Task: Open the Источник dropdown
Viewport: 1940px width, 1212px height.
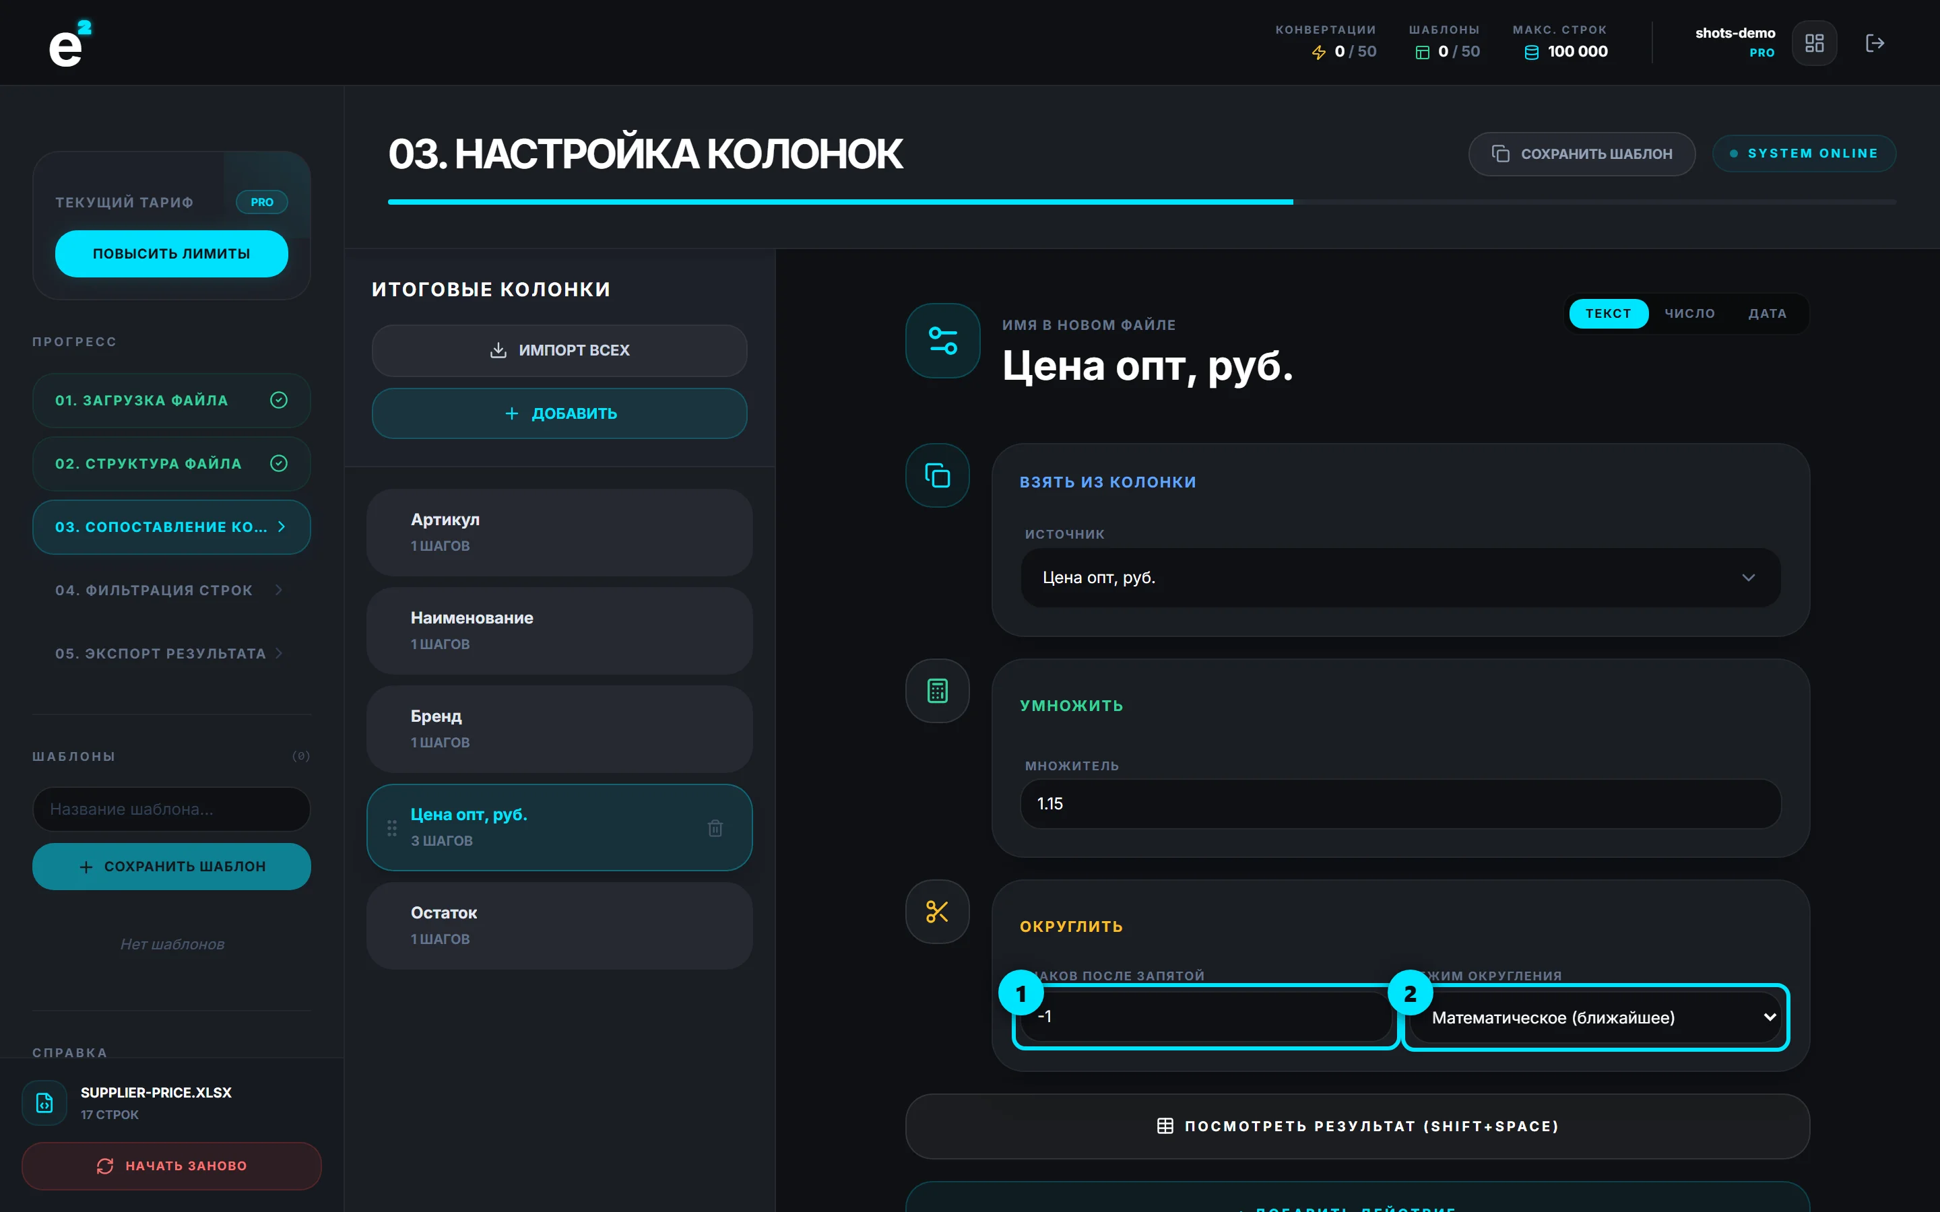Action: [x=1400, y=577]
